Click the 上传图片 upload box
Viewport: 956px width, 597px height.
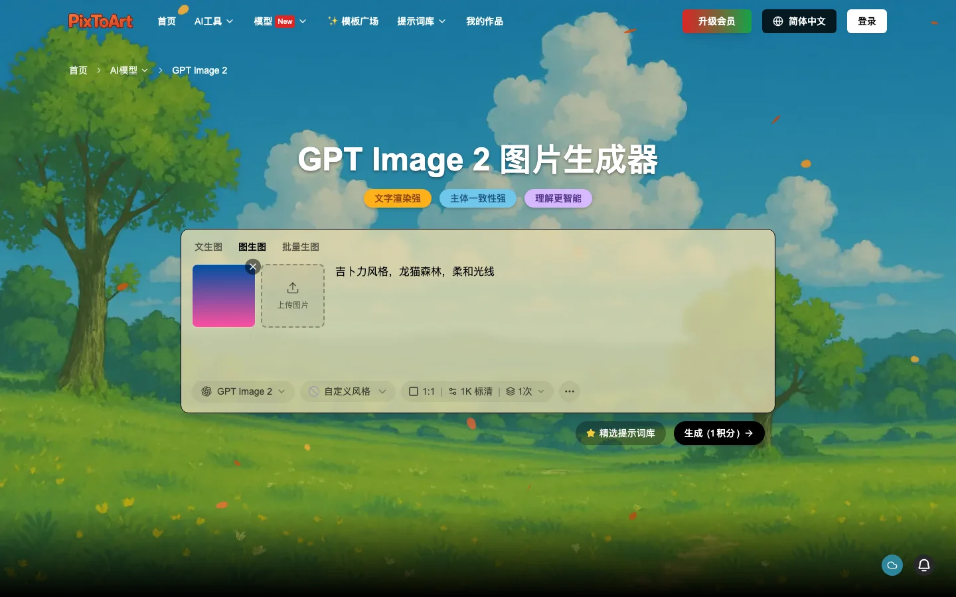[x=293, y=296]
